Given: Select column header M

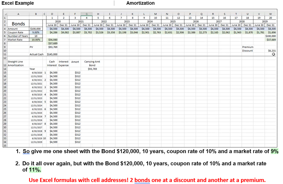Looking at the screenshot, I should pyautogui.click(x=155, y=14).
